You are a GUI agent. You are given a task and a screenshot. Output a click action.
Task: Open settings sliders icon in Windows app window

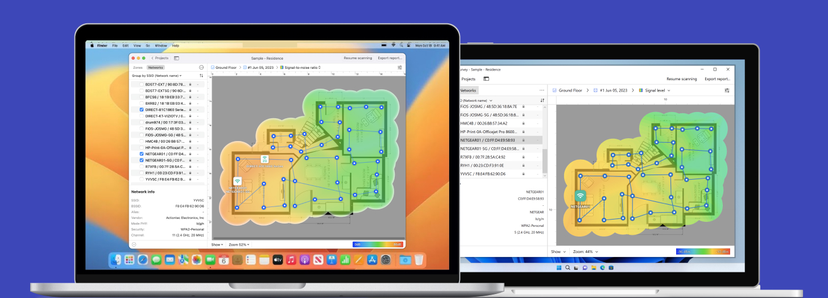coord(727,90)
